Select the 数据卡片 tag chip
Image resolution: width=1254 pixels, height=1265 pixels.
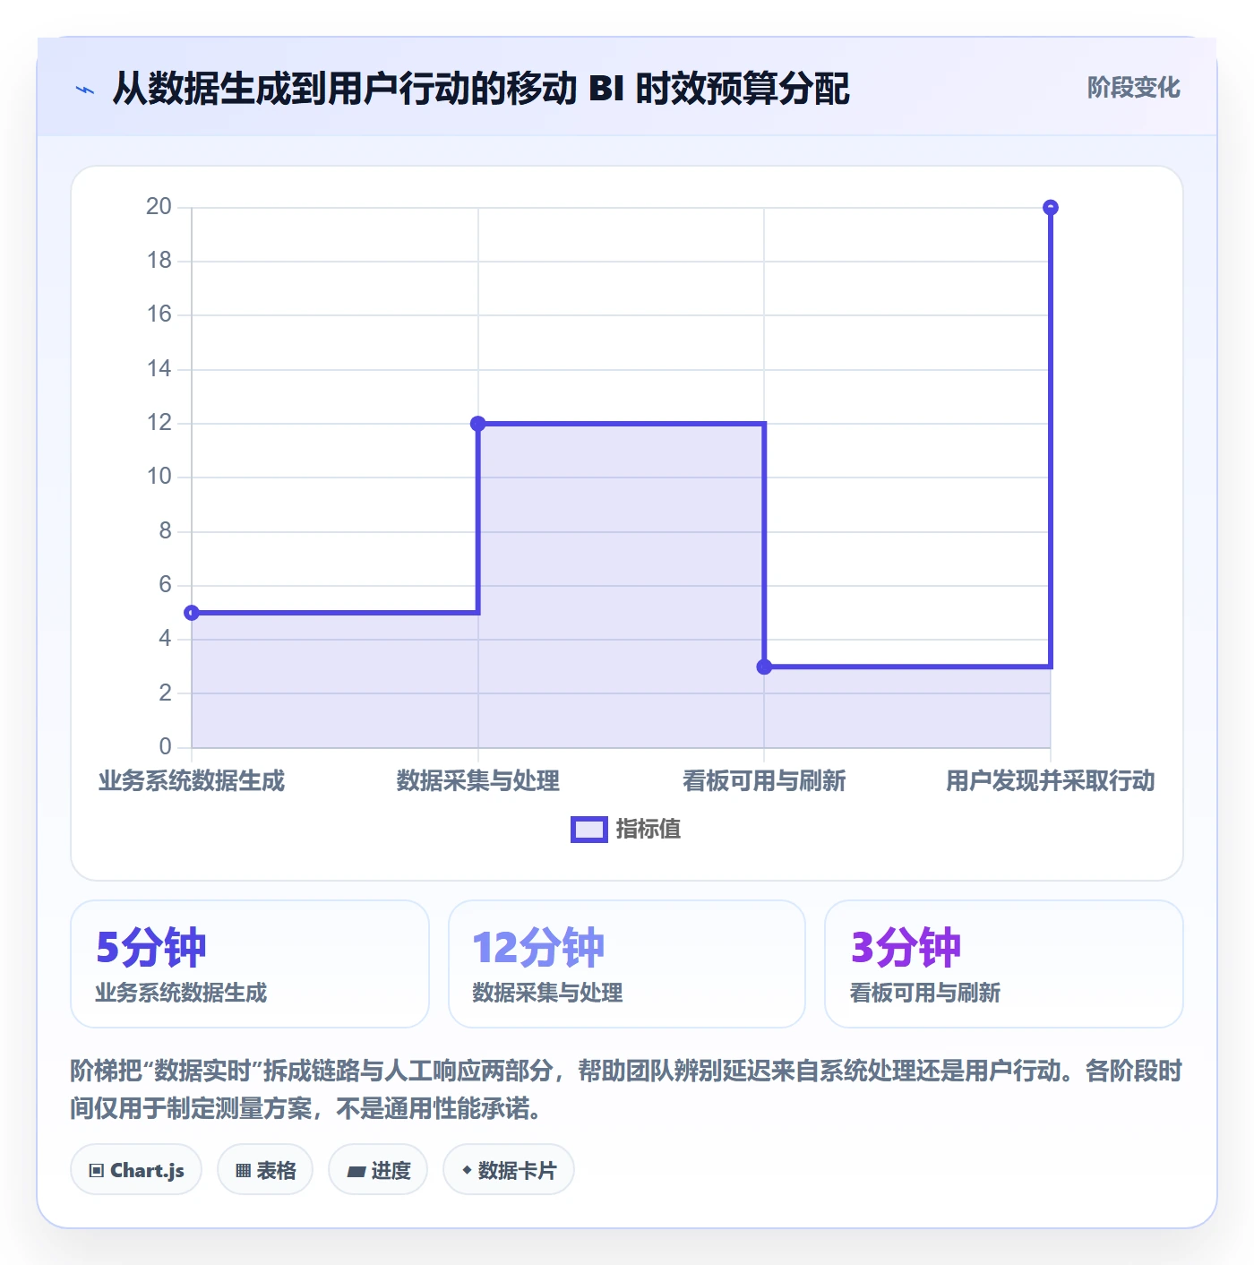509,1170
